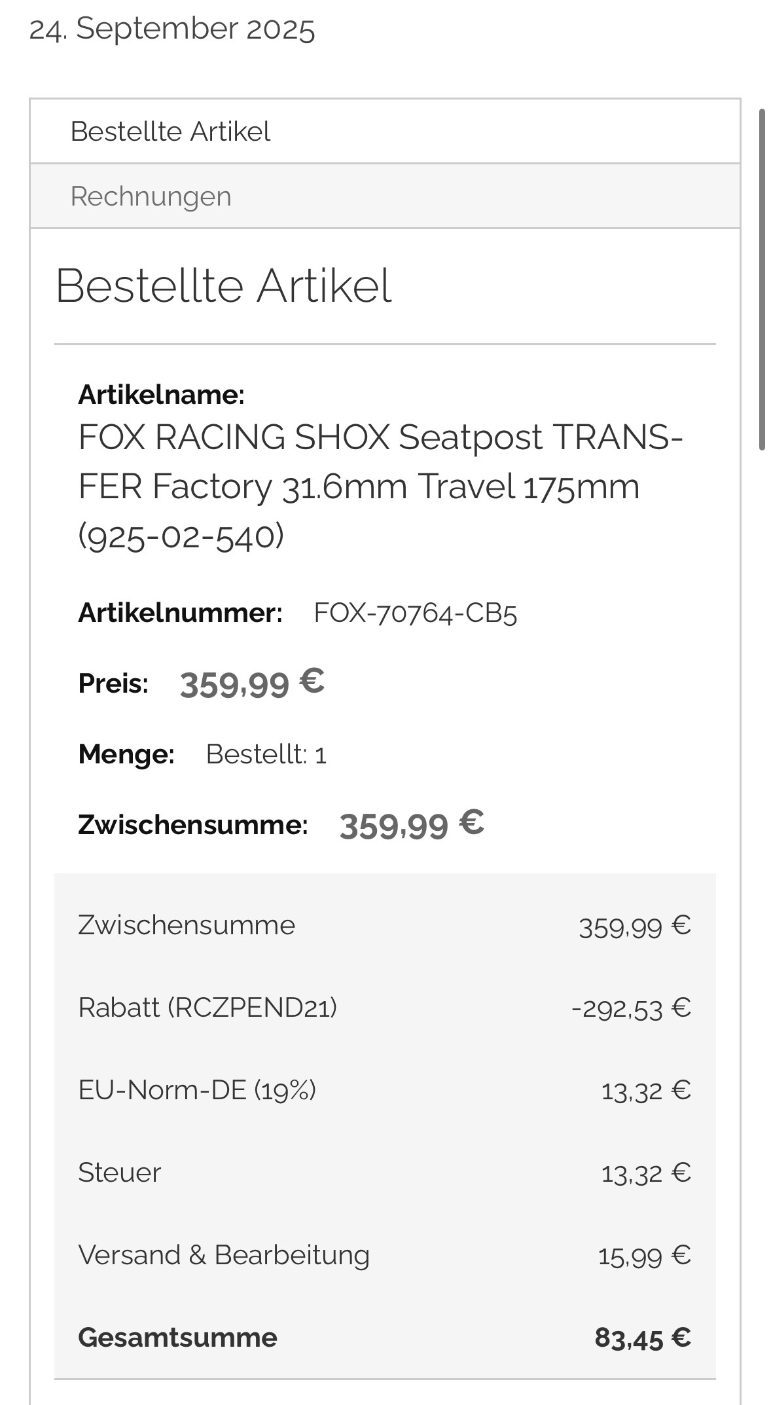Click the total amount 83,45 €
This screenshot has height=1405, width=771.
[642, 1338]
